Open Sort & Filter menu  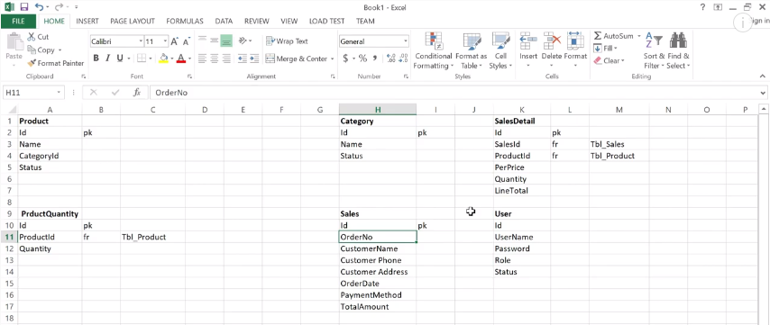(654, 51)
